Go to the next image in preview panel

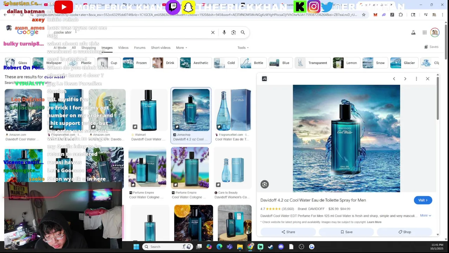click(x=405, y=79)
